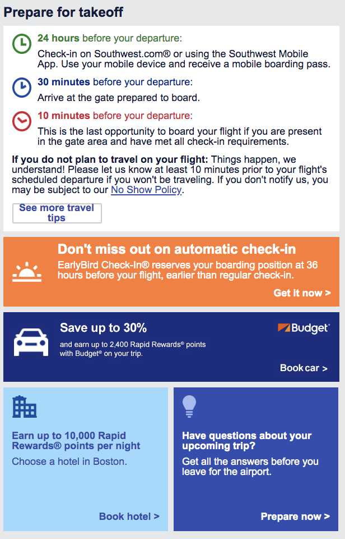
Task: Click the questions about upcoming trip heading
Action: [246, 441]
